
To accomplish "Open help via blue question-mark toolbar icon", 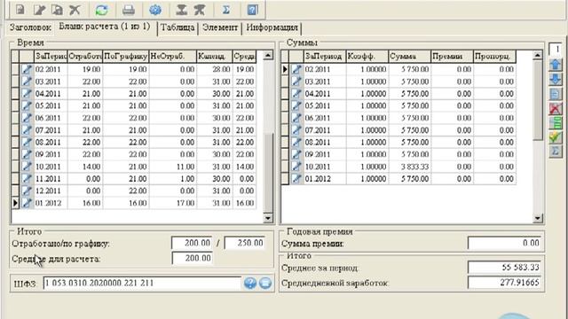I will pyautogui.click(x=252, y=10).
